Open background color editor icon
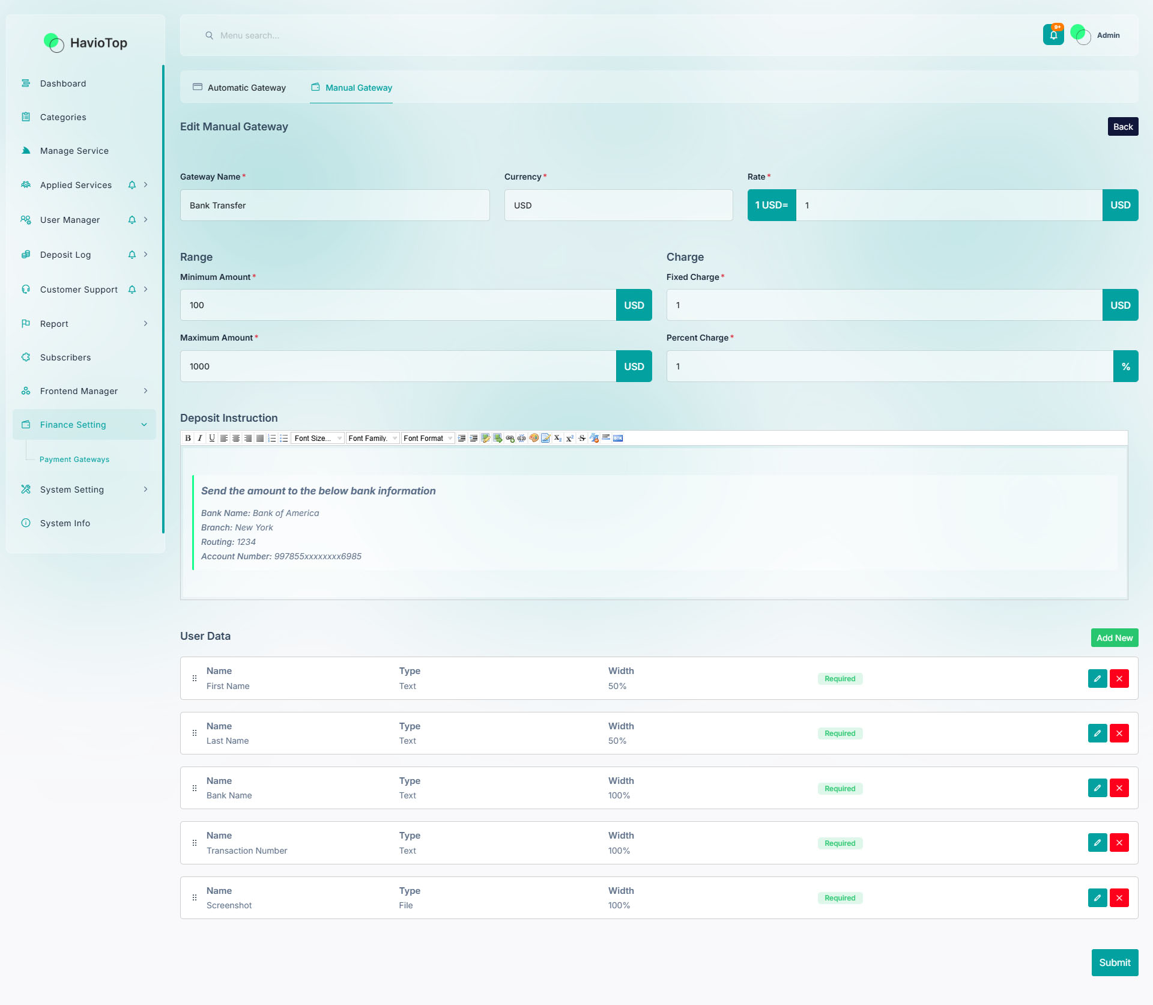 pyautogui.click(x=546, y=438)
